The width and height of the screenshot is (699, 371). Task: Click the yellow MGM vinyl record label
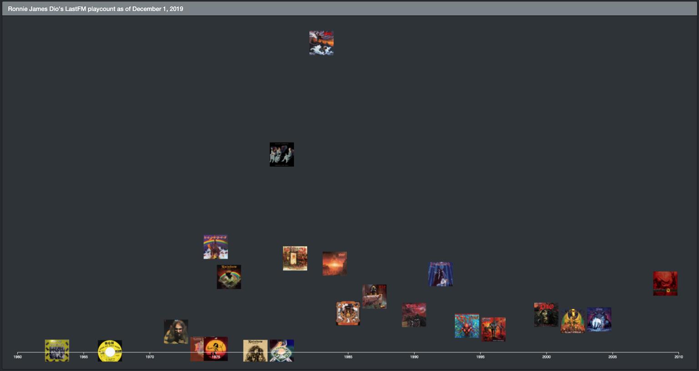(x=110, y=351)
